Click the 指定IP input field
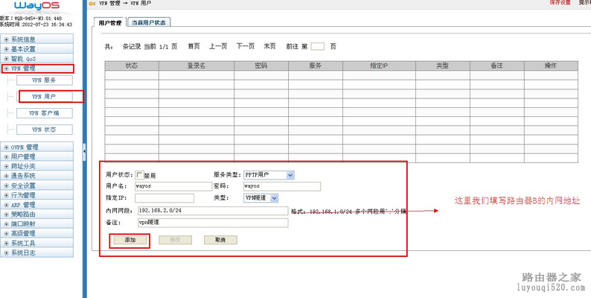 [x=164, y=198]
